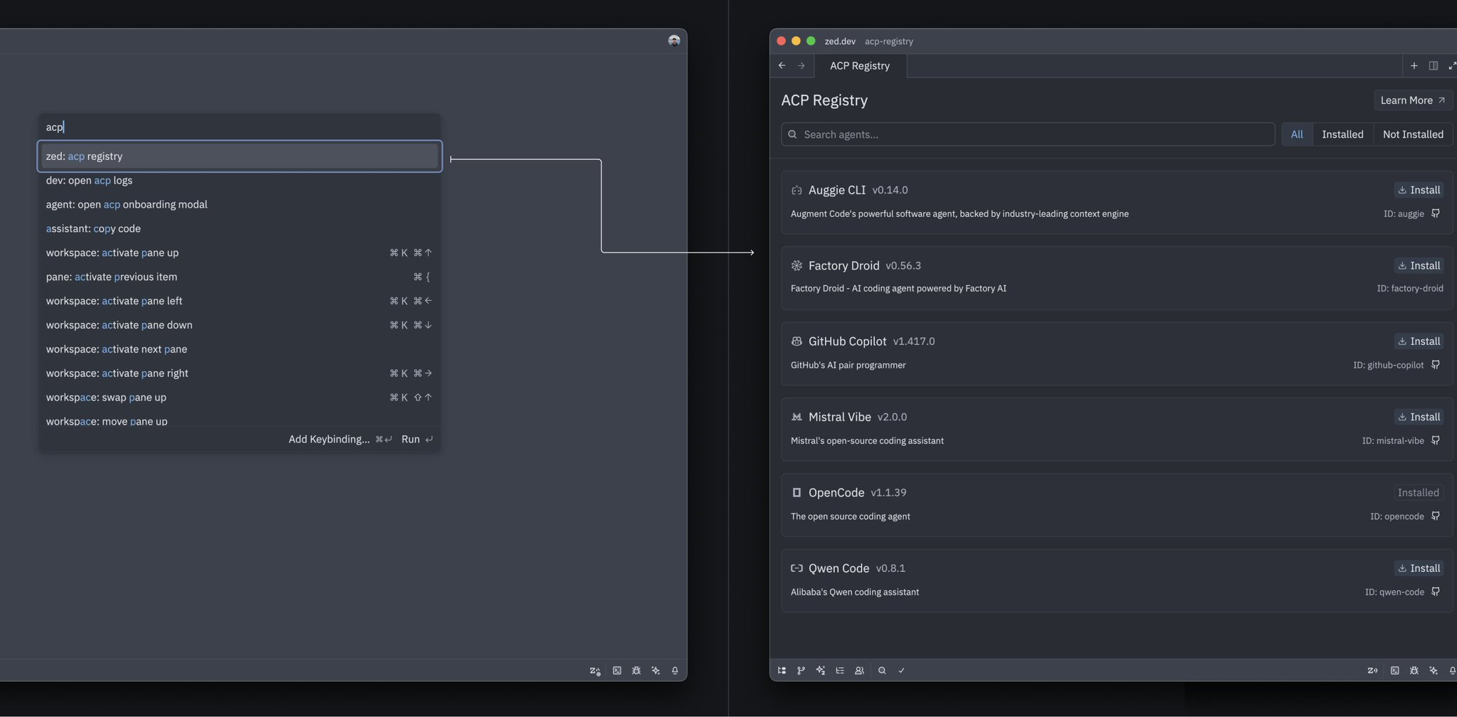The height and width of the screenshot is (717, 1457).
Task: Click the Search agents input field
Action: point(1026,134)
